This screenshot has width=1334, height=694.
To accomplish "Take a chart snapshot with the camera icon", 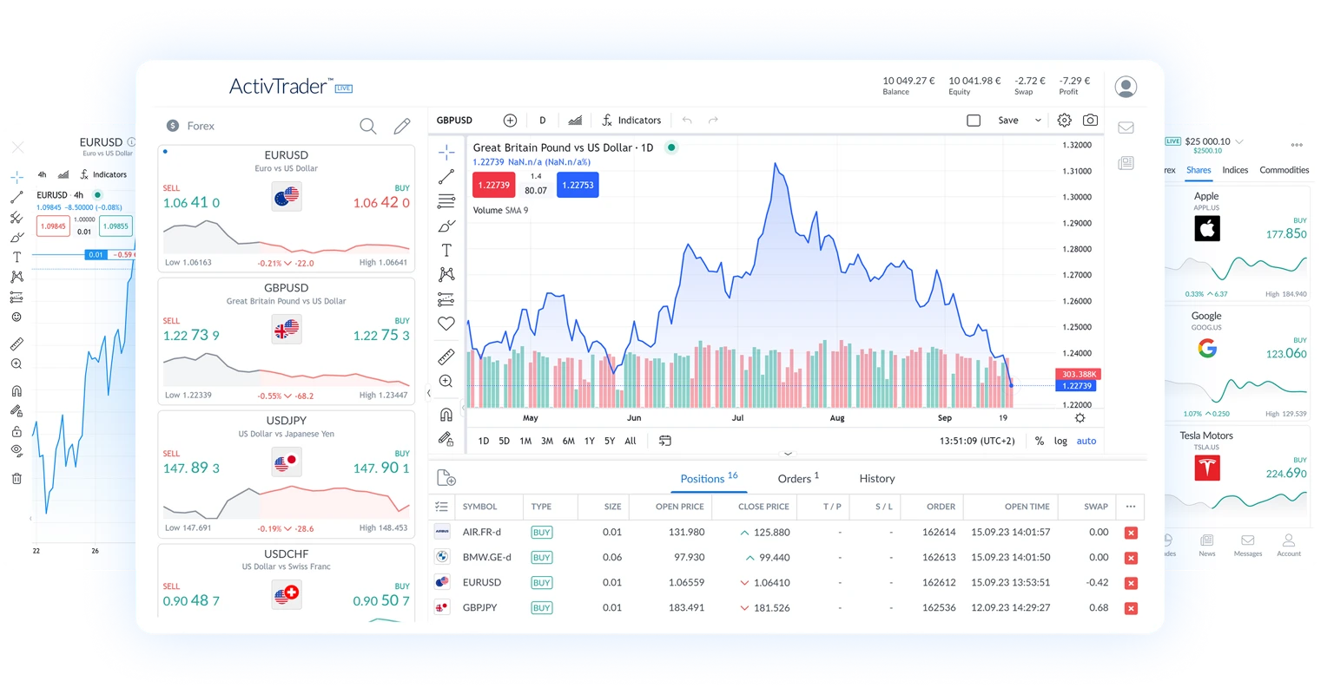I will (x=1090, y=120).
